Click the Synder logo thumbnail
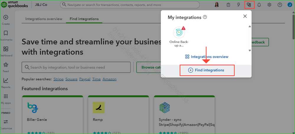This screenshot has width=295, height=134. tap(164, 107)
